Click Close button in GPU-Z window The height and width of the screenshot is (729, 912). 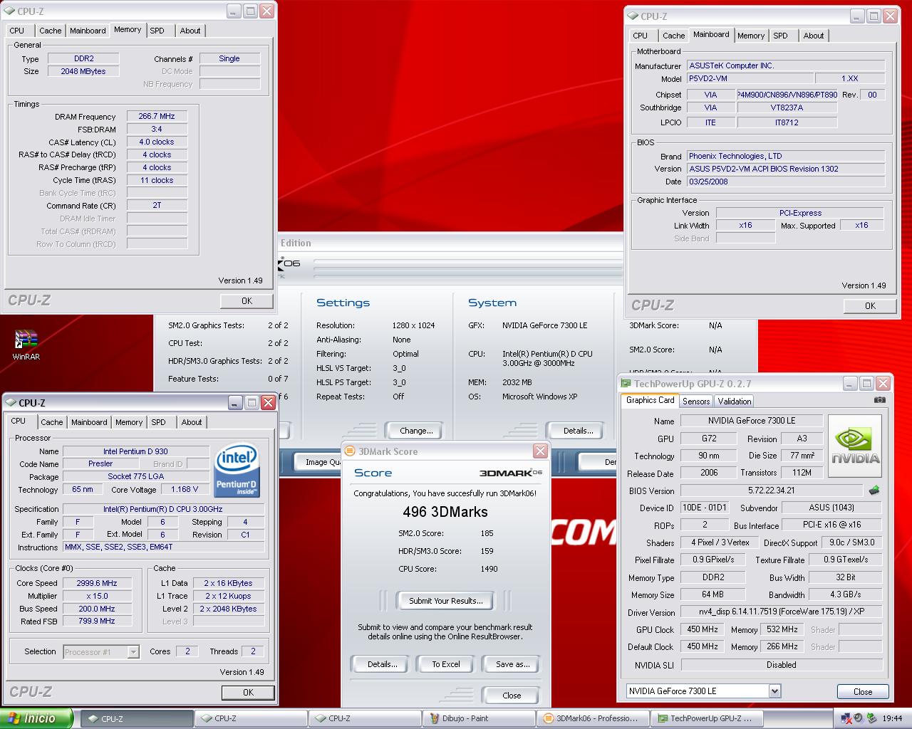(x=863, y=692)
